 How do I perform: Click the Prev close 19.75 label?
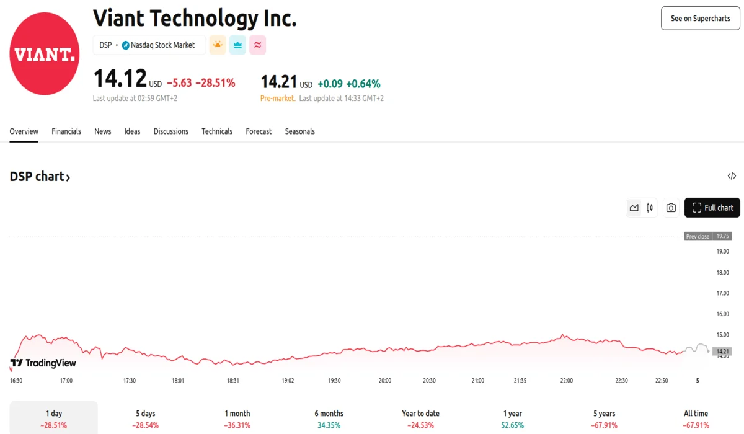click(707, 236)
